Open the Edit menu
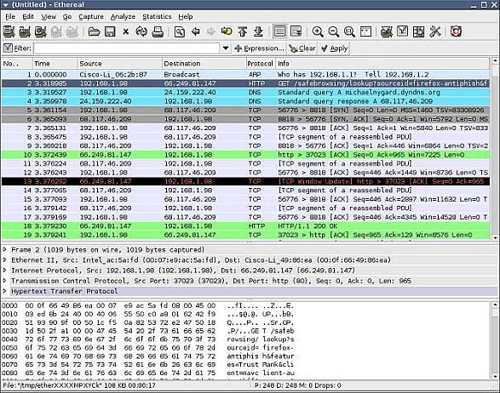The width and height of the screenshot is (500, 393). coord(28,16)
